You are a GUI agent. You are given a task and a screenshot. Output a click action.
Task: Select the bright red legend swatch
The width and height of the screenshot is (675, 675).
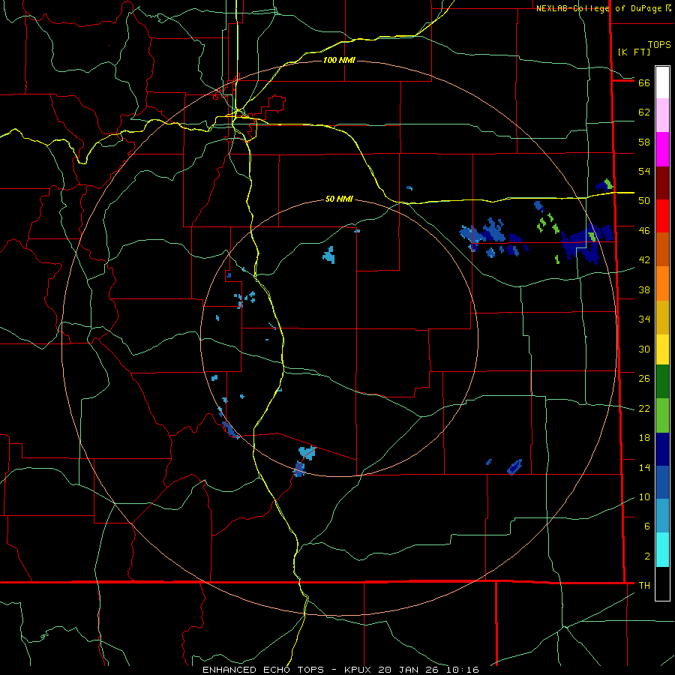[662, 216]
